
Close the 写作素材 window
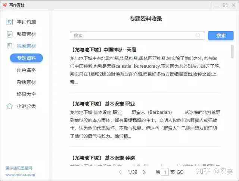[x=234, y=5]
